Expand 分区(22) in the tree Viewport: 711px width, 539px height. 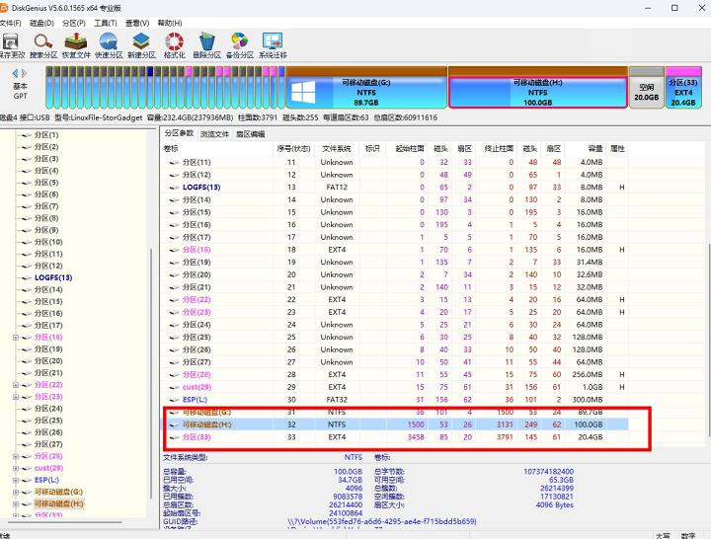click(x=16, y=385)
